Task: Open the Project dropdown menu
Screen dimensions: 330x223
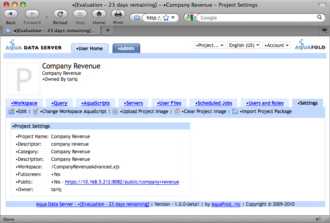Action: pos(209,45)
